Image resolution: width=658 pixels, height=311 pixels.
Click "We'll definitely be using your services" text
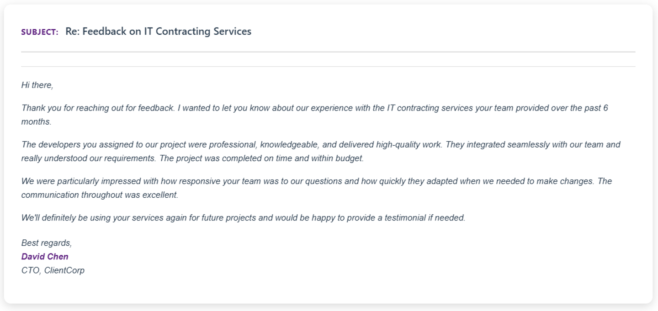(94, 218)
